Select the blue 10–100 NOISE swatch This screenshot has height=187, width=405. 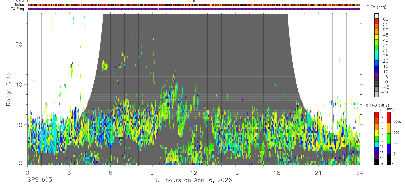click(x=389, y=149)
